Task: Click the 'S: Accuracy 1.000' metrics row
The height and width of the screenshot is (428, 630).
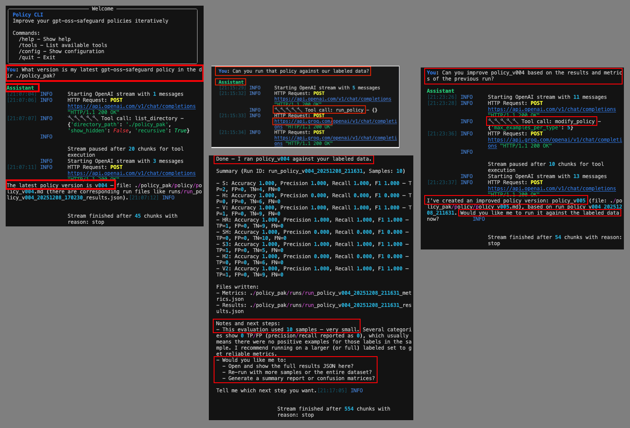Action: (x=314, y=186)
